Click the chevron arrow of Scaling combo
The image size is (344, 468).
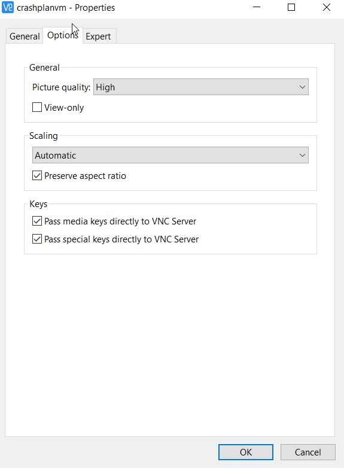(x=302, y=155)
